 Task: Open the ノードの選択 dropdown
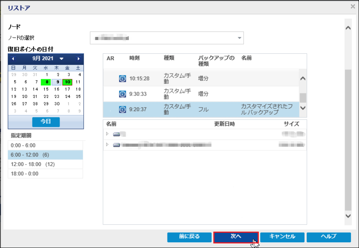239,38
